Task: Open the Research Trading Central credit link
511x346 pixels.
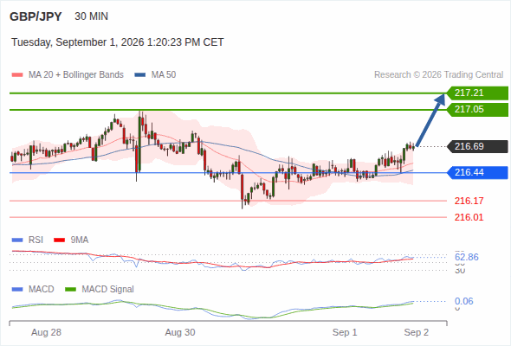Action: 438,75
